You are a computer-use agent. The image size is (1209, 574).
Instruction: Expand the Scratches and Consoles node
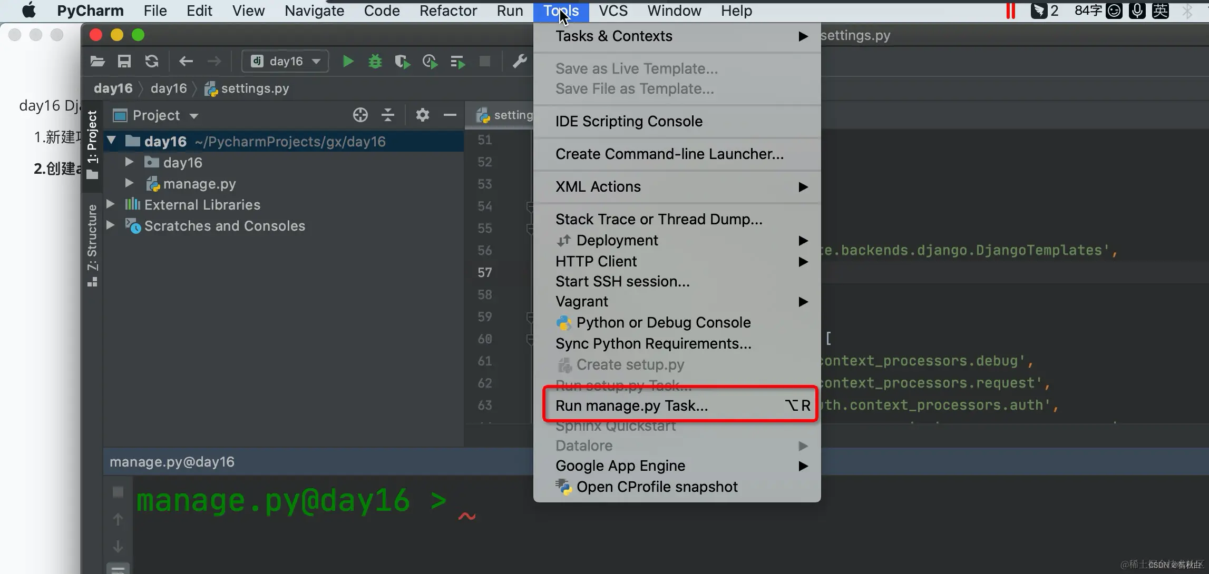[x=111, y=225]
